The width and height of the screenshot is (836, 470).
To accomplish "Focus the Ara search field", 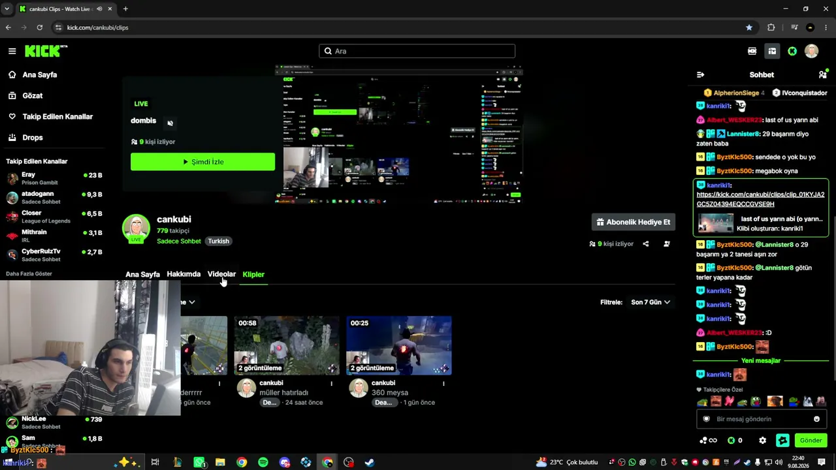I will [x=417, y=51].
